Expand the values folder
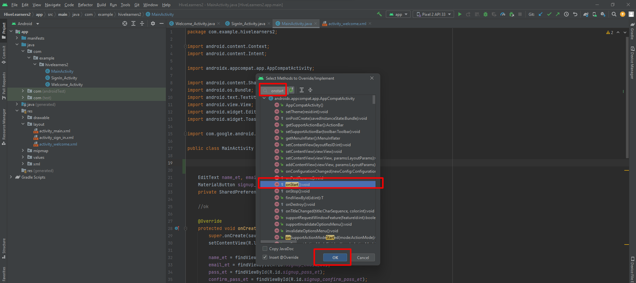The width and height of the screenshot is (636, 283). [x=23, y=157]
